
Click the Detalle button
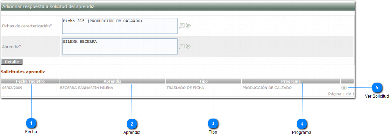click(x=12, y=62)
